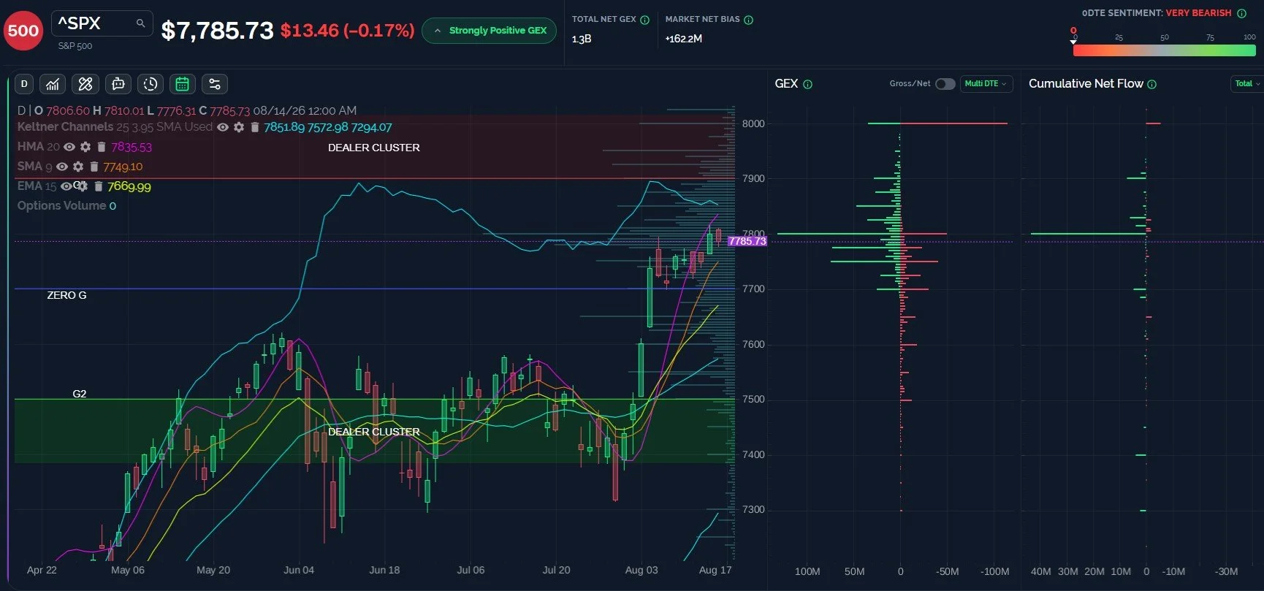Toggle HMA 20 visibility eye
The height and width of the screenshot is (591, 1264).
[x=69, y=147]
